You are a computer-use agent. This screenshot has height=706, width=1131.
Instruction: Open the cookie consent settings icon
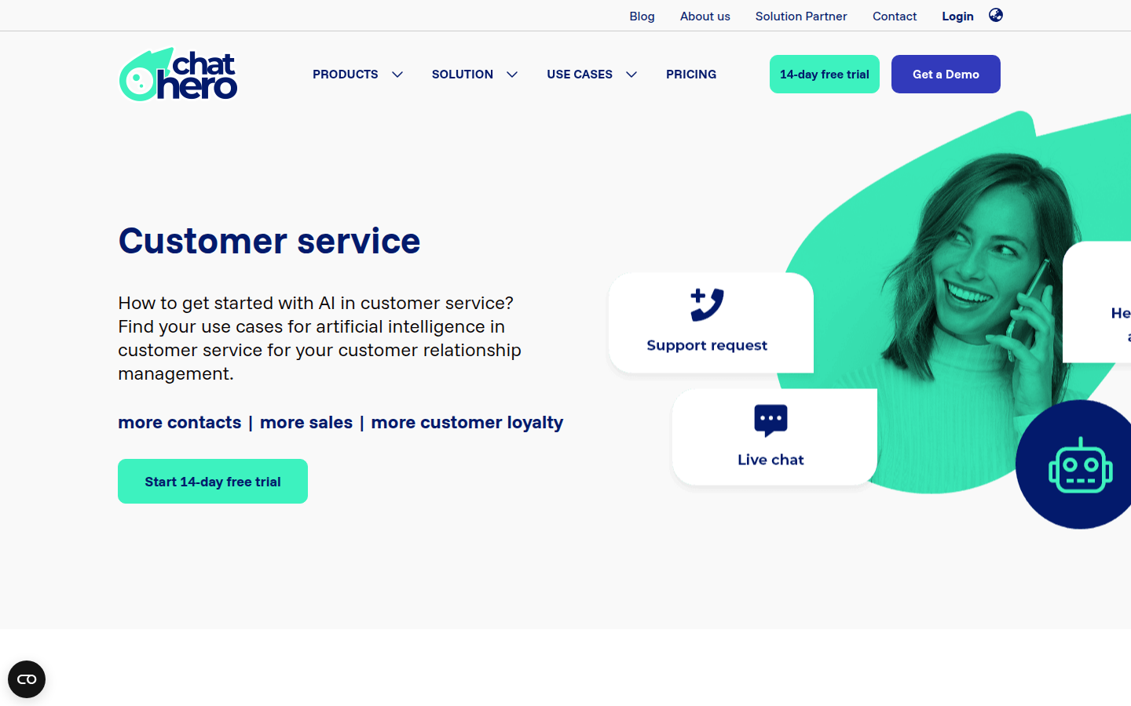27,679
